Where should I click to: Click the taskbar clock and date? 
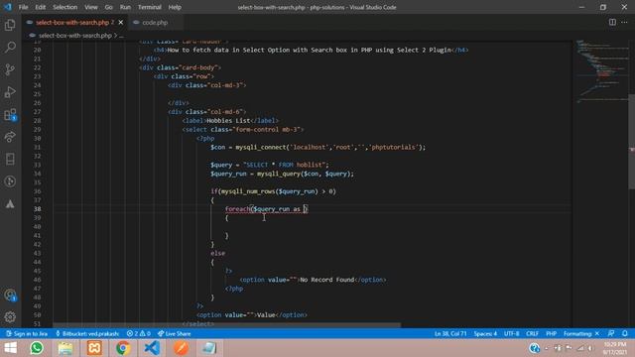point(615,348)
